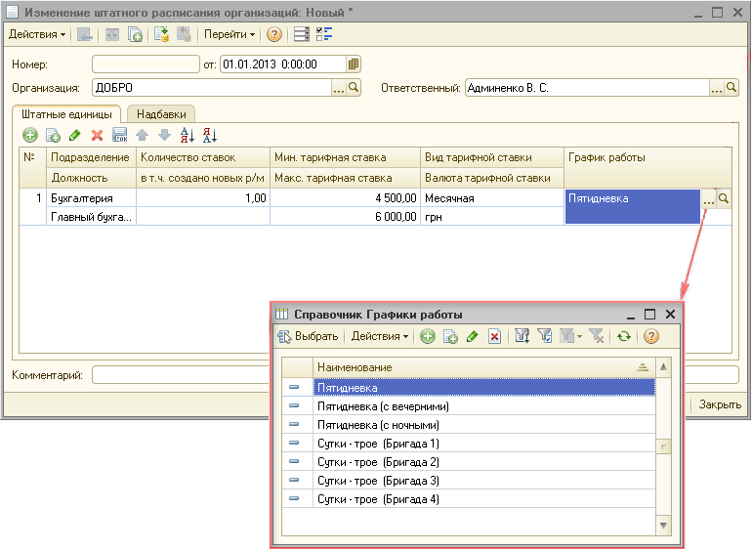Switch to the Надбавки tab
Viewport: 752px width, 552px height.
[161, 114]
